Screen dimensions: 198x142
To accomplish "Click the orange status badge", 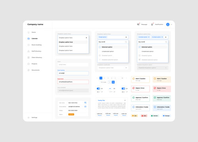I will tap(71, 114).
